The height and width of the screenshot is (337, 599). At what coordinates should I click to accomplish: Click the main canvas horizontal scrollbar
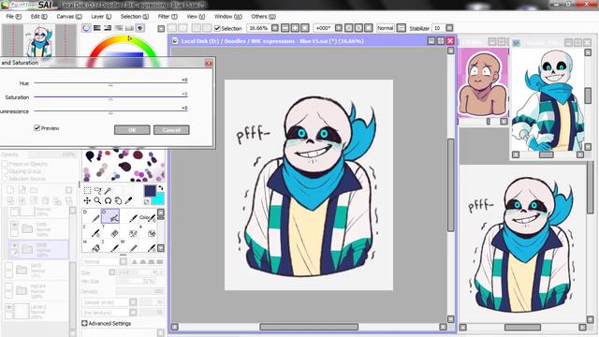(x=309, y=327)
